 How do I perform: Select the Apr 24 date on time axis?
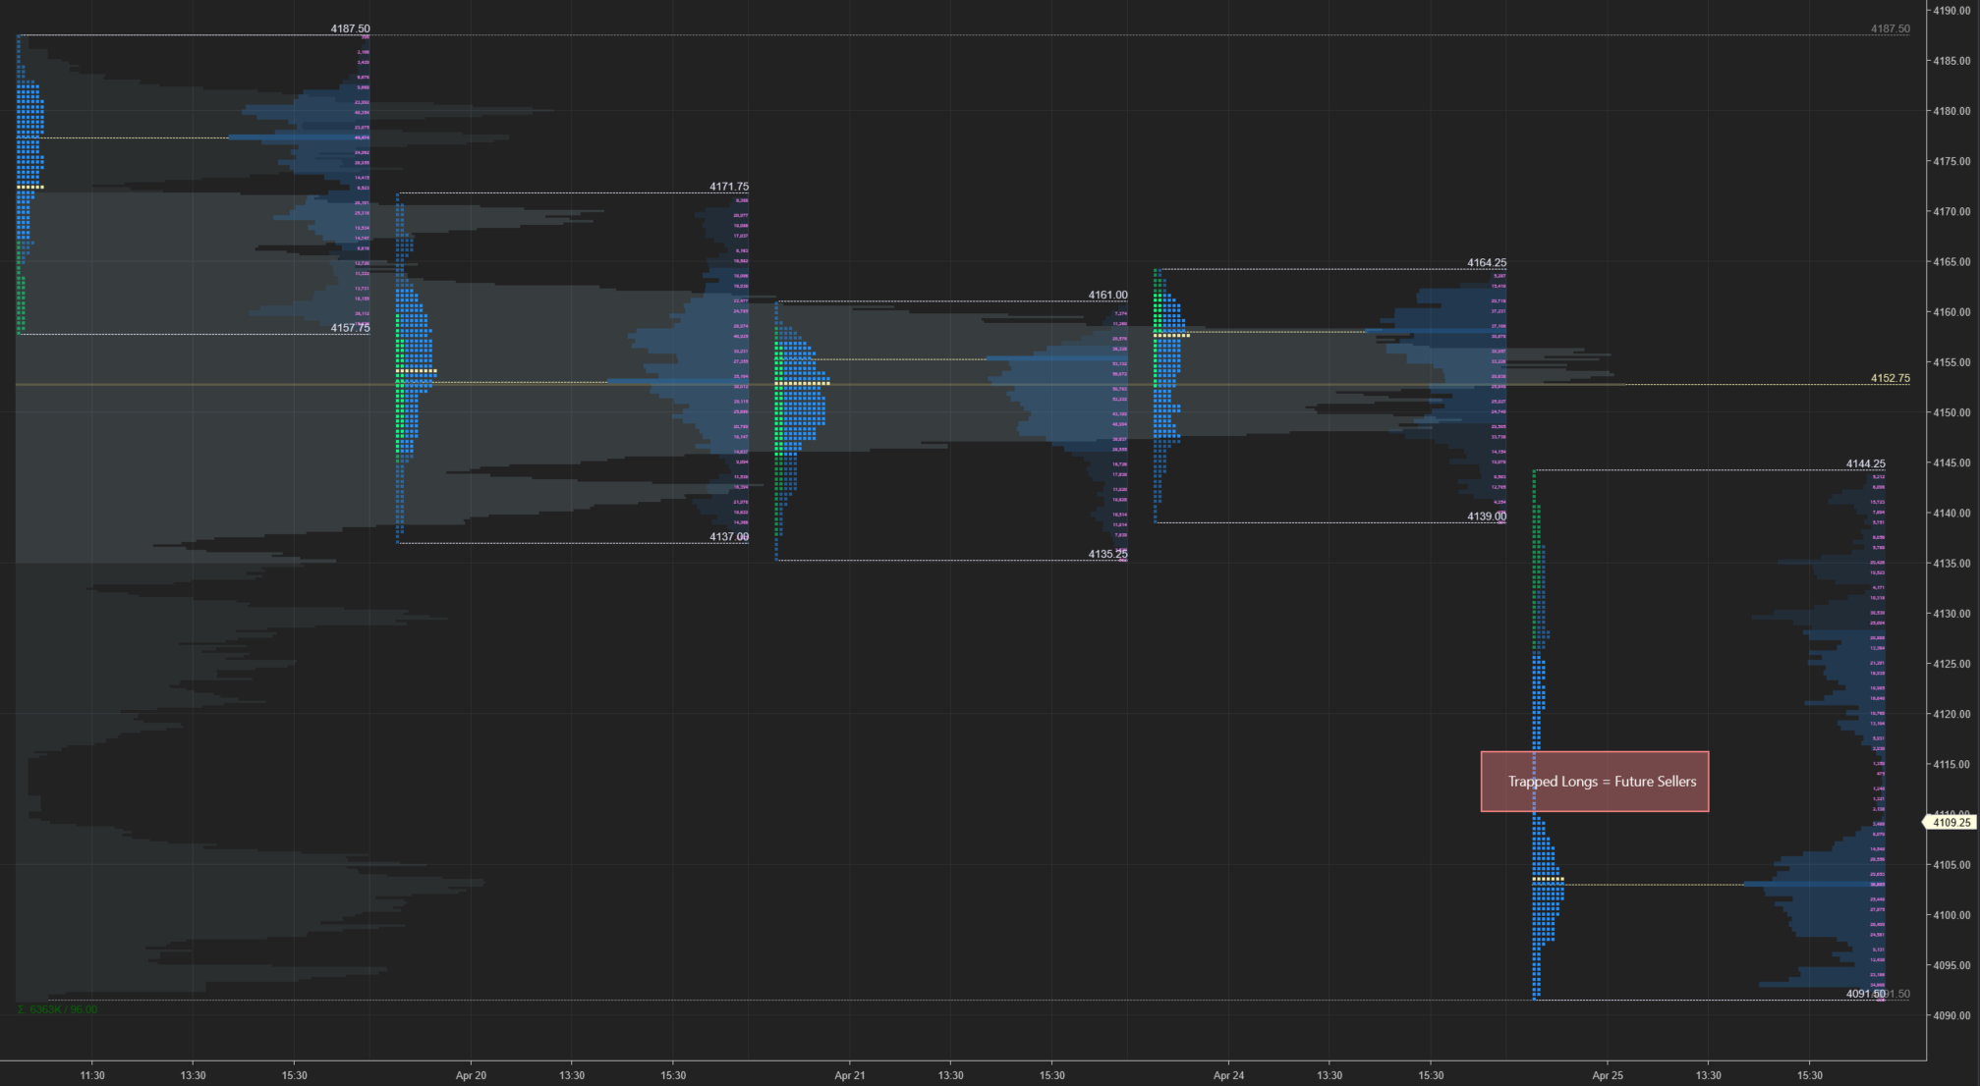point(1228,1075)
